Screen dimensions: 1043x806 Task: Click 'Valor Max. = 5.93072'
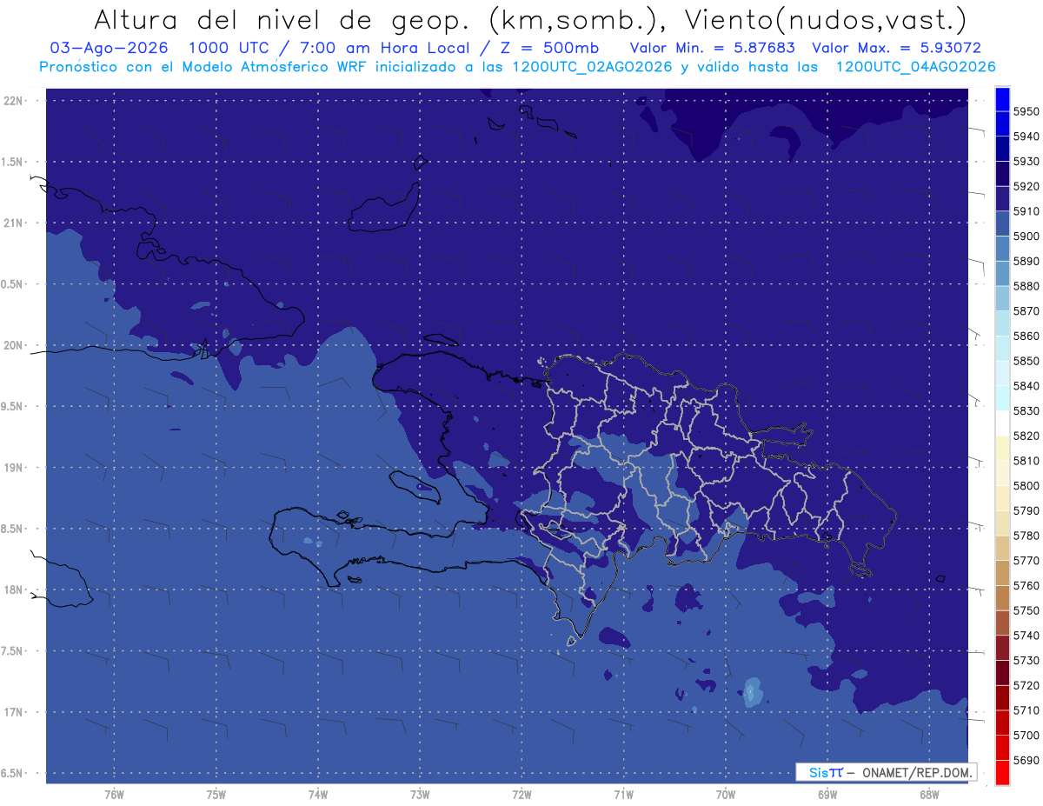897,49
